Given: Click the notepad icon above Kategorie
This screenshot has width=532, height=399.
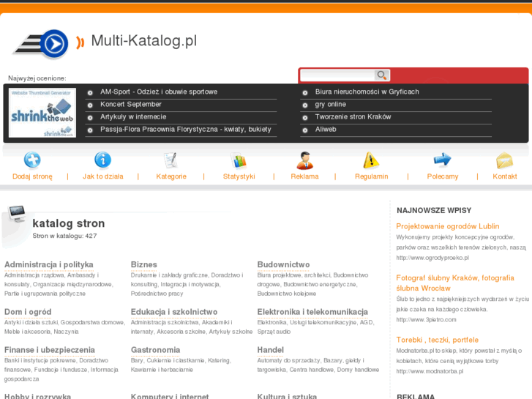Looking at the screenshot, I should 171,160.
